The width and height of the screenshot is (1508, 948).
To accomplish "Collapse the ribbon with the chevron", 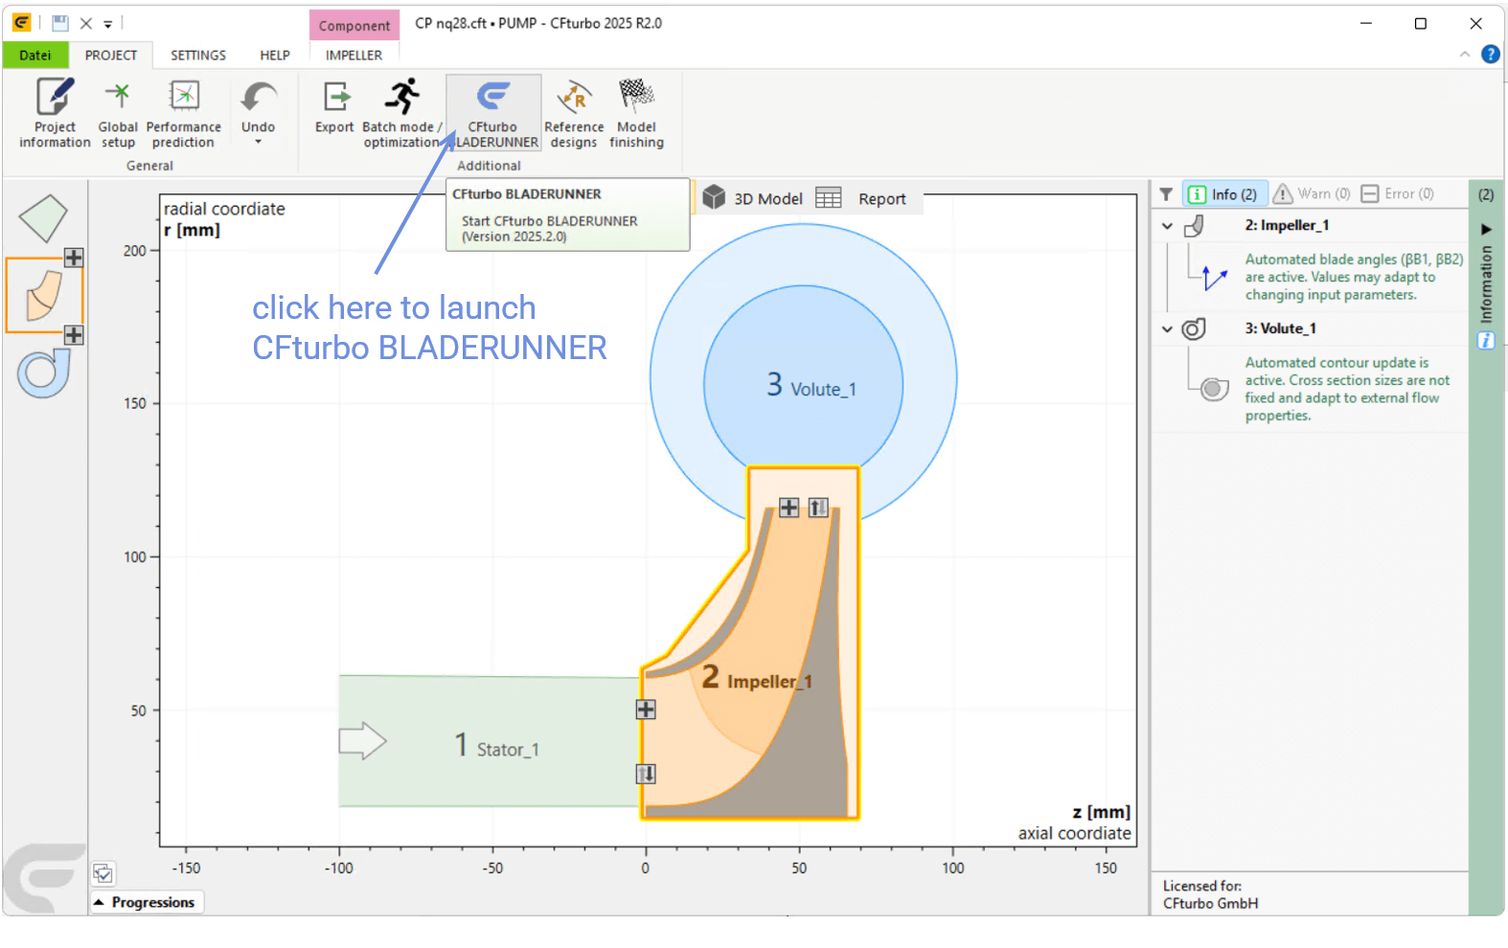I will coord(1465,55).
